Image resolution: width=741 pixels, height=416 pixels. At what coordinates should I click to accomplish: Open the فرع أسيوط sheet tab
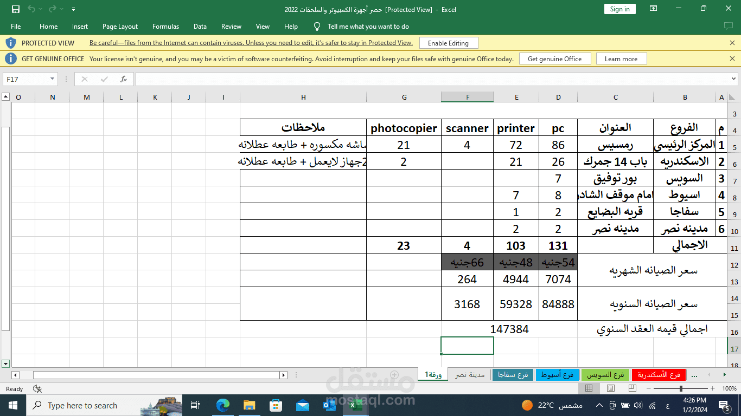tap(558, 374)
